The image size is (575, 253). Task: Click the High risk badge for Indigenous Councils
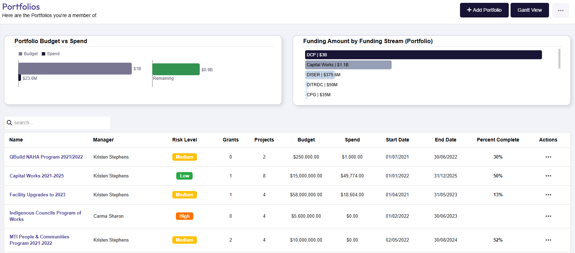[184, 216]
